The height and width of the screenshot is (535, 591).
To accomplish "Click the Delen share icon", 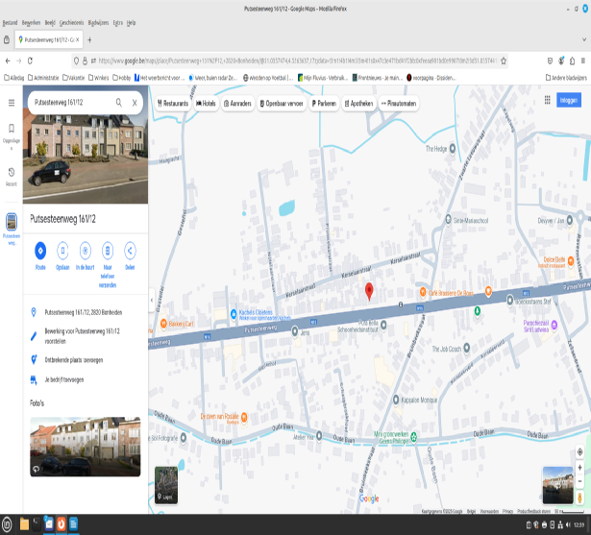I will click(130, 251).
